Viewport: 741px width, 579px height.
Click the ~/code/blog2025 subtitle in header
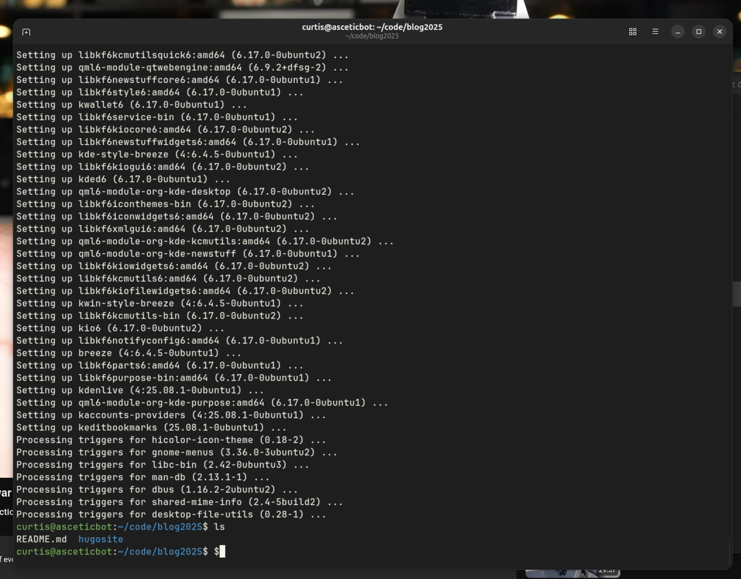pos(372,36)
